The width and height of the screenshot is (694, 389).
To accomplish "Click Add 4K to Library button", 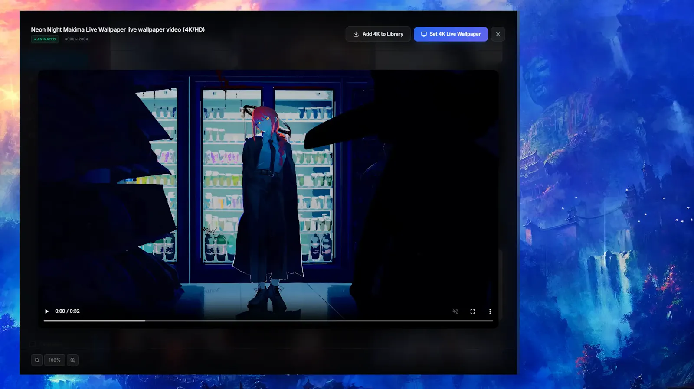I will [378, 34].
